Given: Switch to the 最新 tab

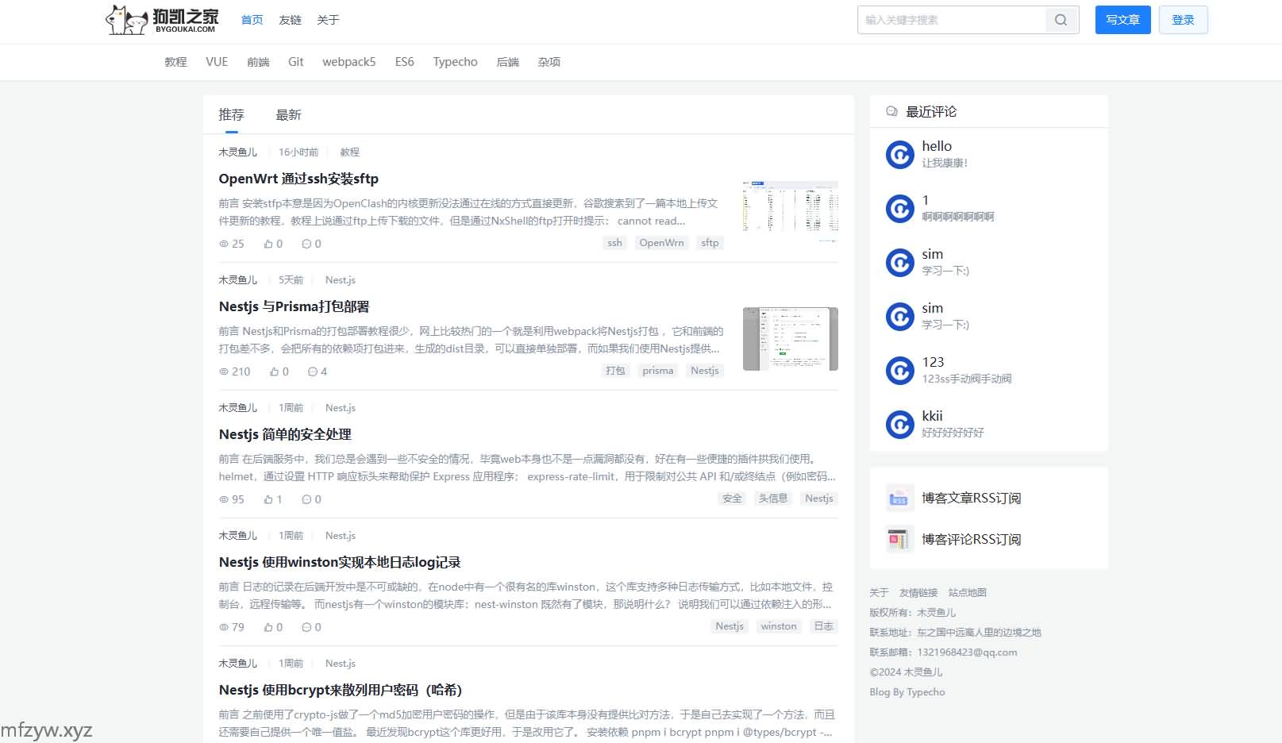Looking at the screenshot, I should coord(288,115).
